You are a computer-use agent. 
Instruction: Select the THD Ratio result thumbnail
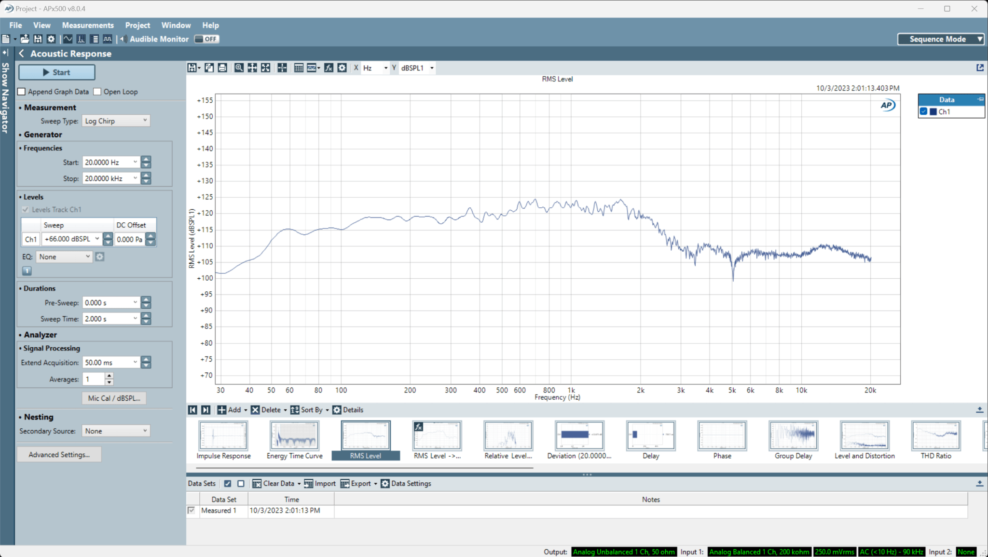pos(936,440)
